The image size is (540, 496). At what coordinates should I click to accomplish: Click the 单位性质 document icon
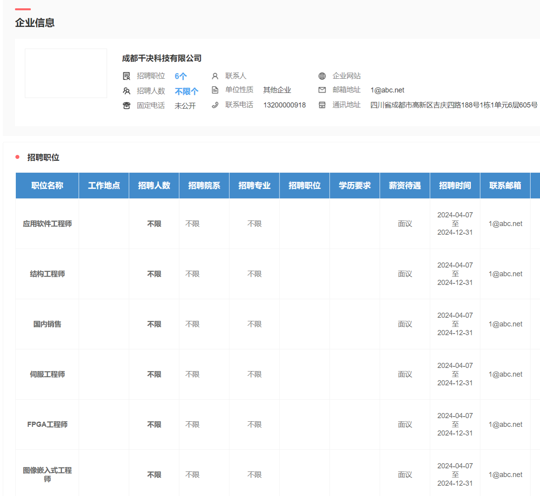(215, 90)
